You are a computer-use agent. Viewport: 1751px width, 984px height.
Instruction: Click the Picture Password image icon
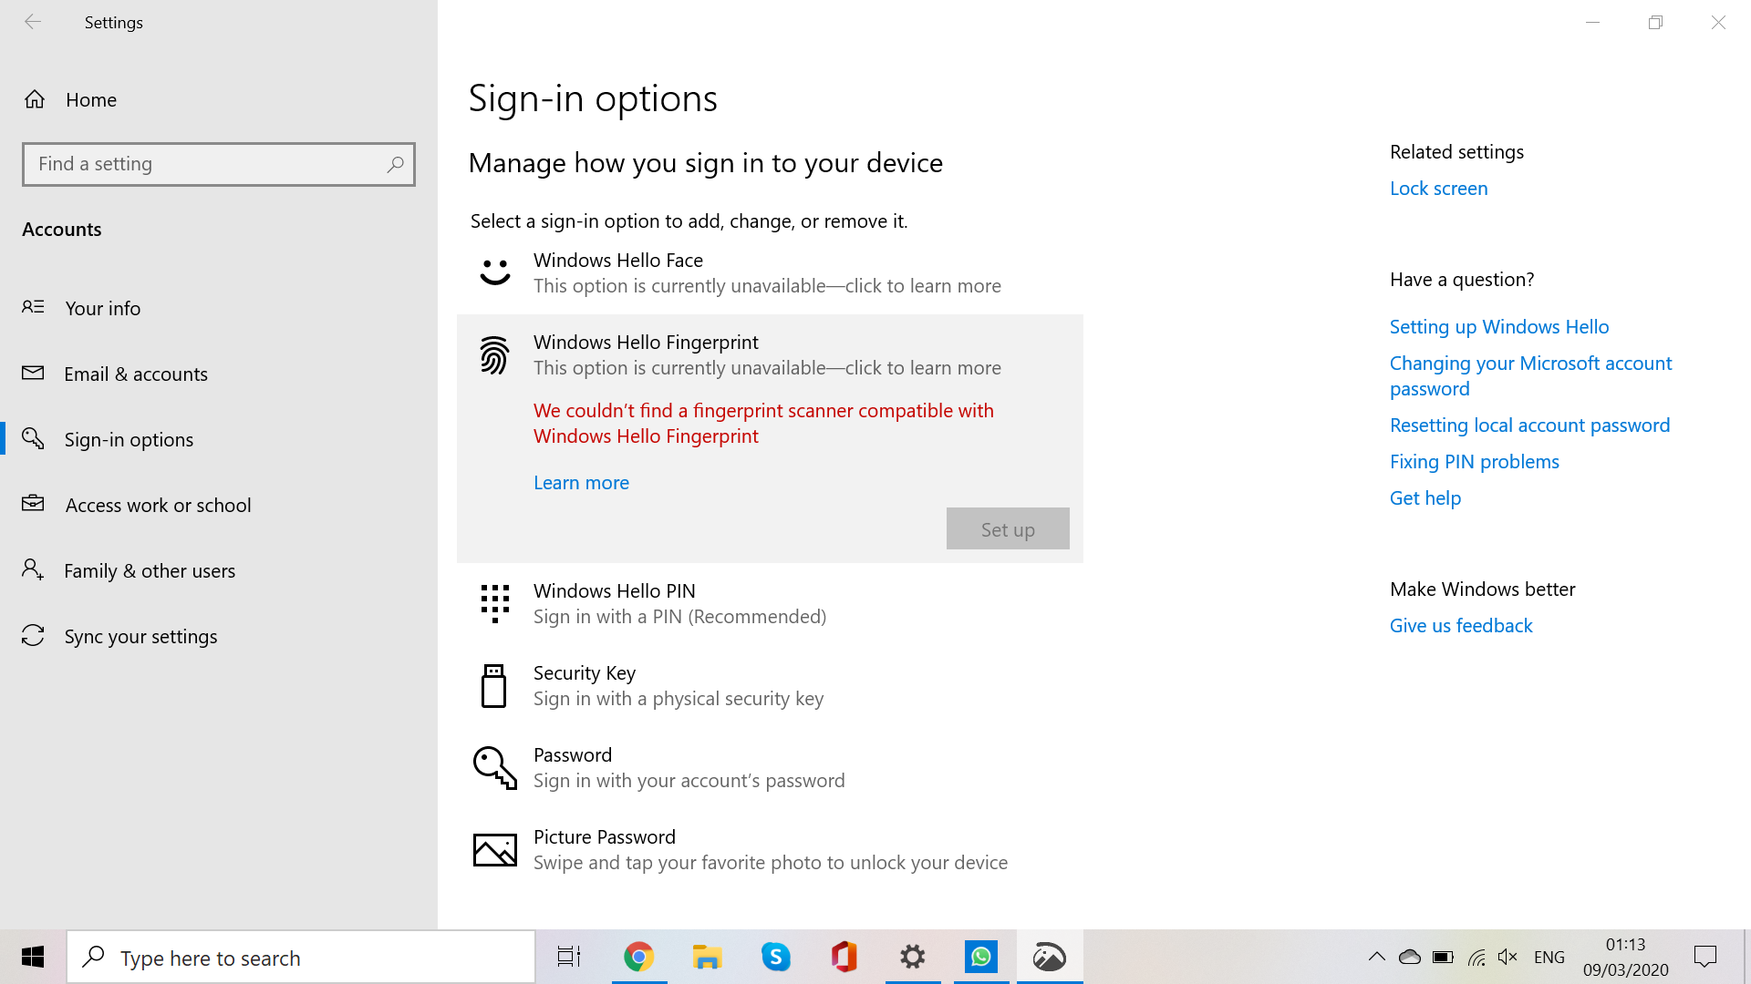pyautogui.click(x=495, y=849)
